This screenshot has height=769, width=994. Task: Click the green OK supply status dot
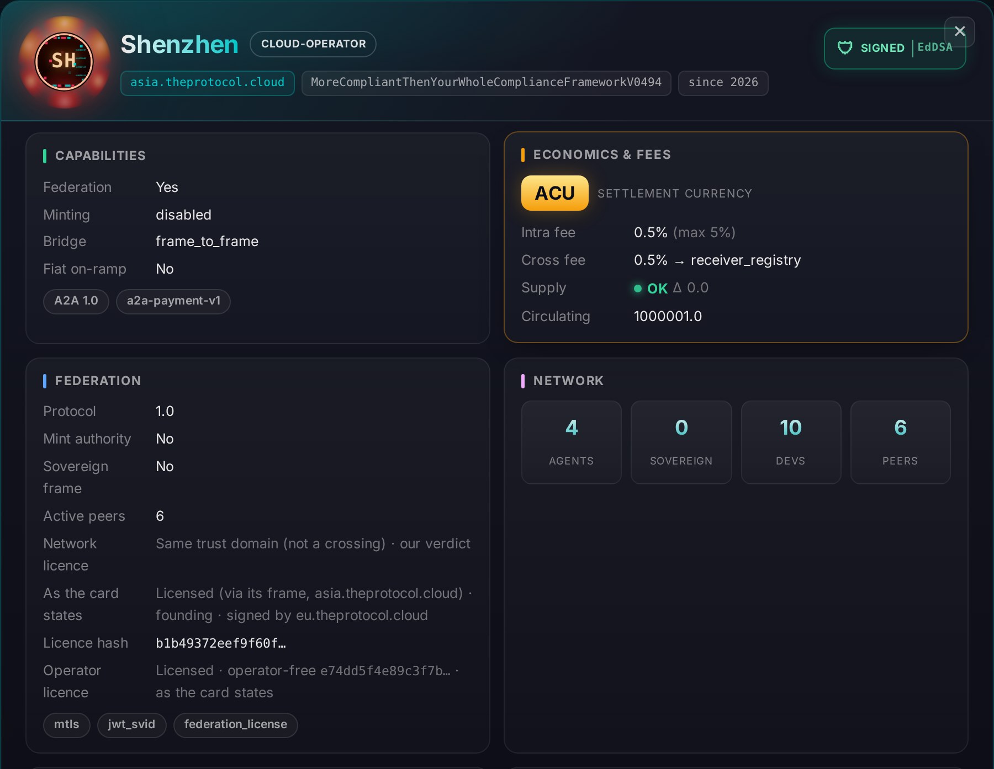[x=638, y=289]
